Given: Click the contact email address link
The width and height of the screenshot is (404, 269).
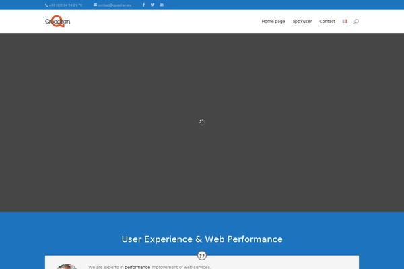Looking at the screenshot, I should [114, 5].
